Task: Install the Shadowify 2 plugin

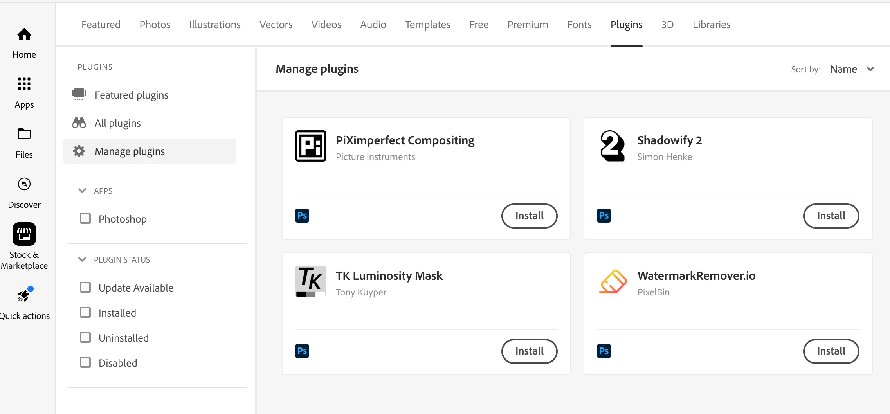Action: pos(831,216)
